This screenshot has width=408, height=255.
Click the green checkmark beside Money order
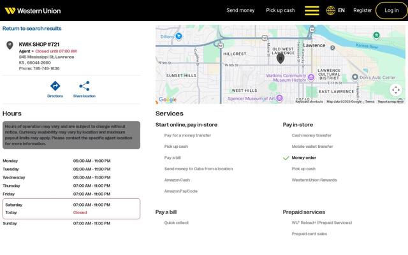pos(286,158)
